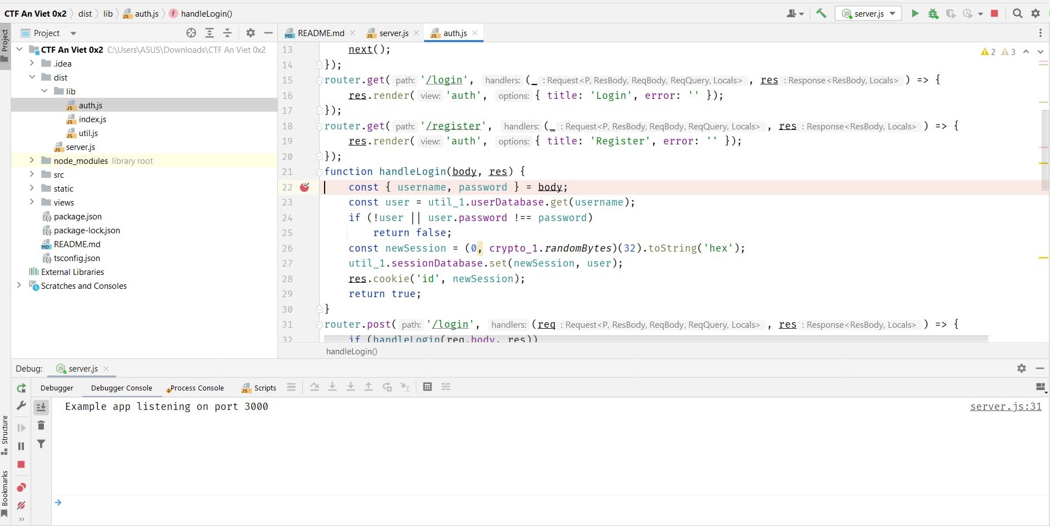Open console filter funnel icon
Image resolution: width=1050 pixels, height=526 pixels.
pyautogui.click(x=41, y=444)
